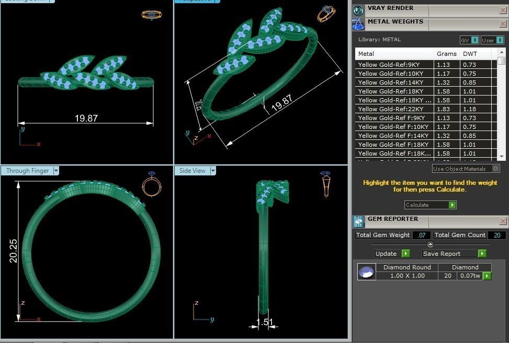
Task: Click the green arrow beside Save Report
Action: tap(481, 253)
